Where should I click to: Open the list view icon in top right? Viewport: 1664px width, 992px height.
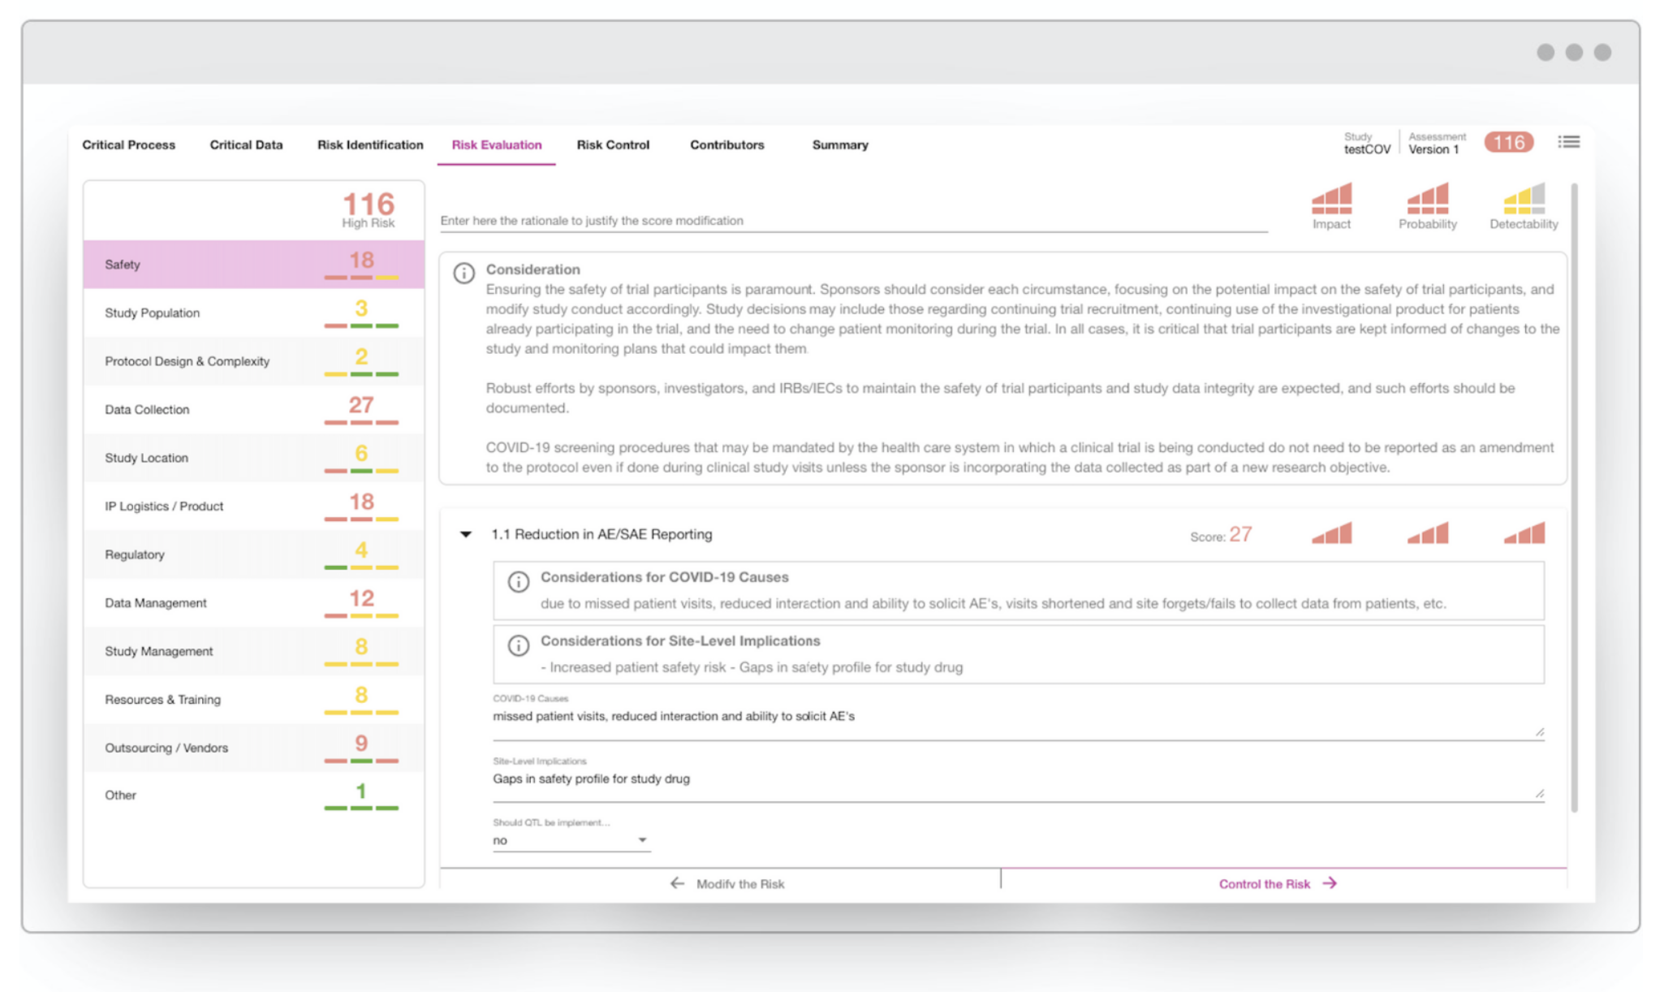[1568, 142]
